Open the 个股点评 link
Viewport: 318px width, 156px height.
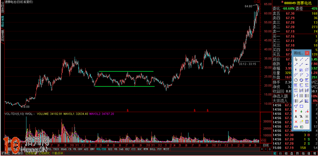[57, 153]
